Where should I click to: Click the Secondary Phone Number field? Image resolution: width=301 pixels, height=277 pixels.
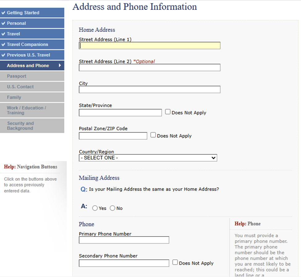[x=124, y=263]
